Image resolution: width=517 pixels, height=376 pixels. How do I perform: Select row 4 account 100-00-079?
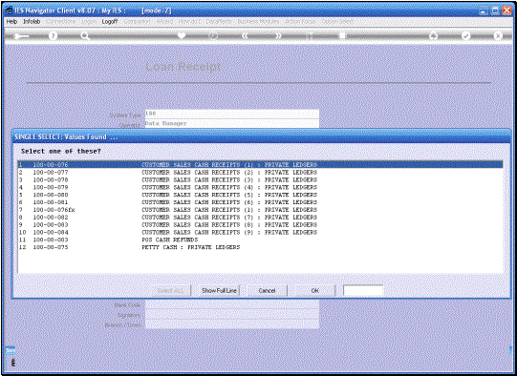[x=260, y=187]
